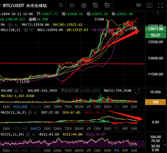167x153 pixels.
Task: Select WR tab in MACD pane
Action: [125, 129]
